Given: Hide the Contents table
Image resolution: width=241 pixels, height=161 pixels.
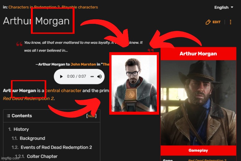Looking at the screenshot, I should coord(92,116).
